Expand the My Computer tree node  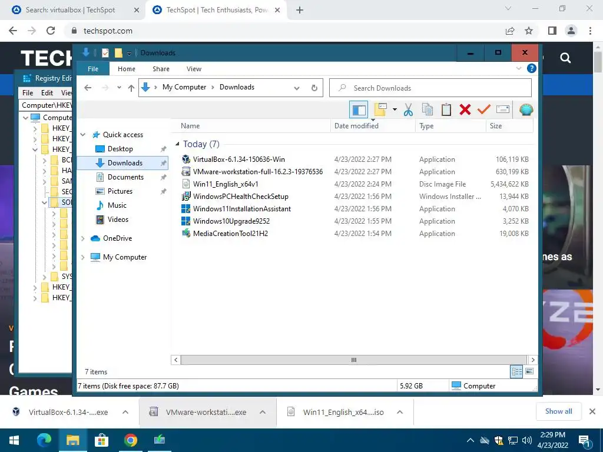82,257
